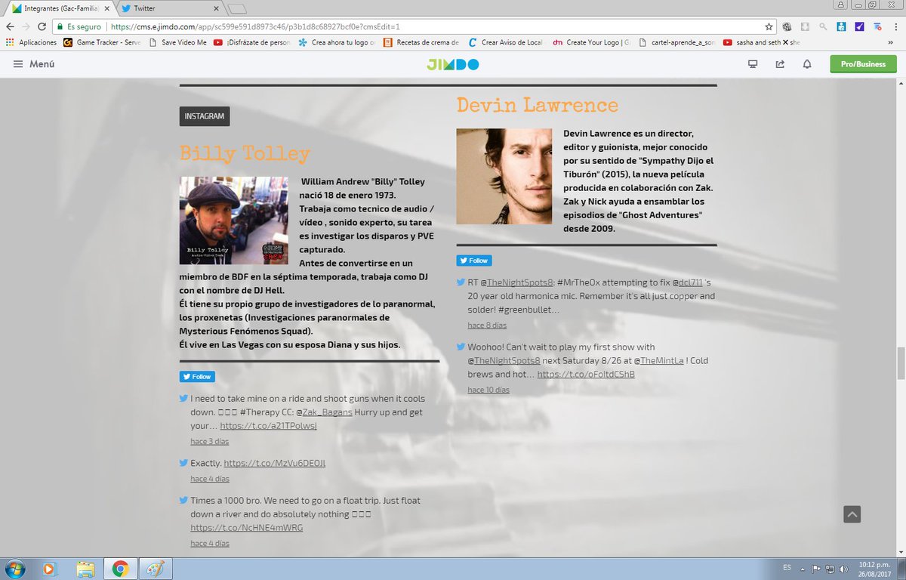The height and width of the screenshot is (580, 906).
Task: Click the volume speaker tray icon
Action: pos(843,569)
